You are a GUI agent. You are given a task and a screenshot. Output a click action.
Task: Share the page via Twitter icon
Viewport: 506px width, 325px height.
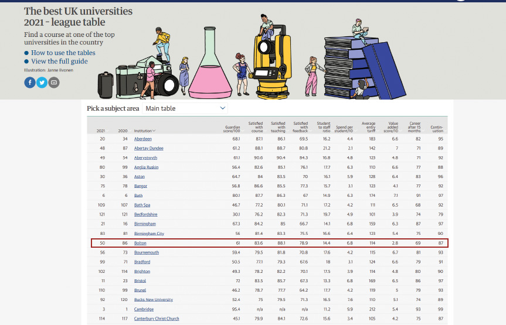[42, 83]
